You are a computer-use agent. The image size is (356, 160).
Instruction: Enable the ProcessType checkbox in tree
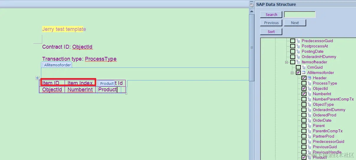click(304, 83)
